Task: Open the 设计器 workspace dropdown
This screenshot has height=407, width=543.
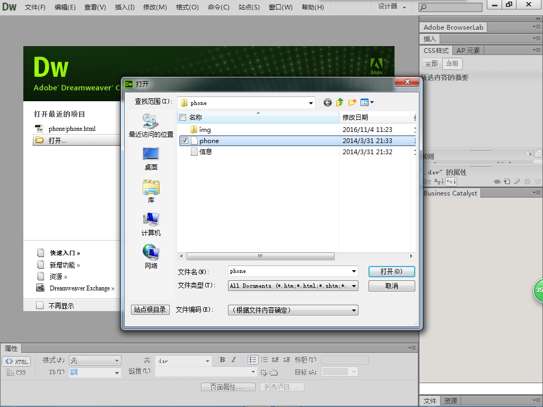Action: click(x=392, y=6)
